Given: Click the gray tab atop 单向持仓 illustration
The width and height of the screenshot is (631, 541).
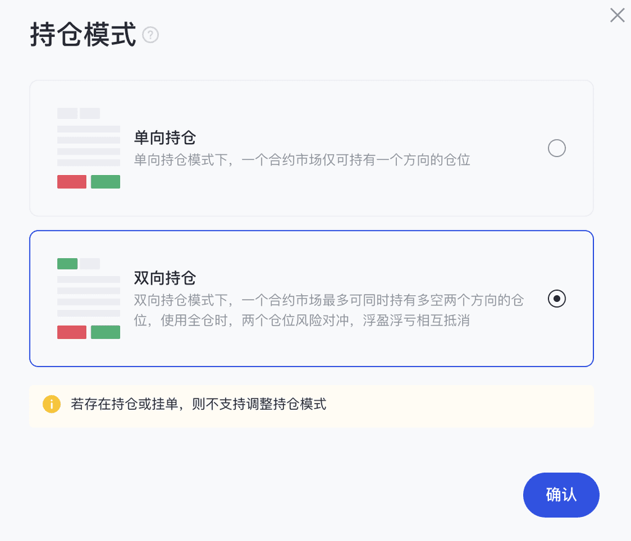Looking at the screenshot, I should [67, 113].
